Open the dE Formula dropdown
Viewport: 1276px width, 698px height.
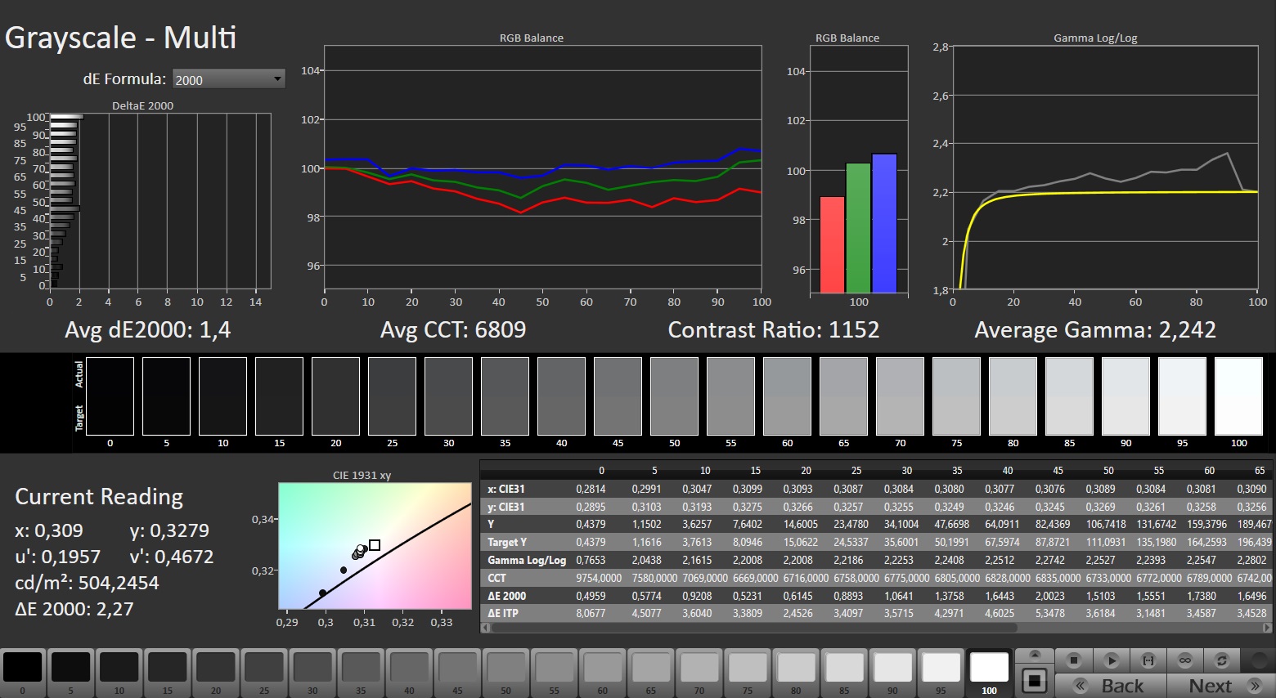[228, 79]
